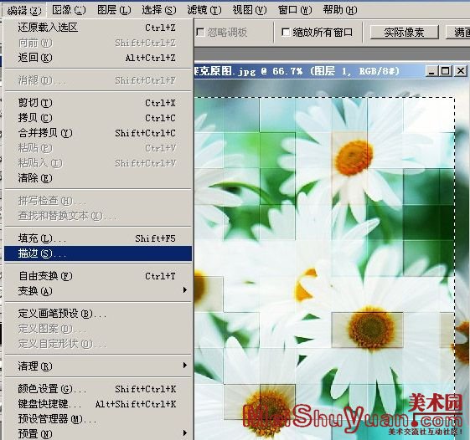The width and height of the screenshot is (470, 440).
Task: Expand the 变换 submenu arrow
Action: pos(185,290)
